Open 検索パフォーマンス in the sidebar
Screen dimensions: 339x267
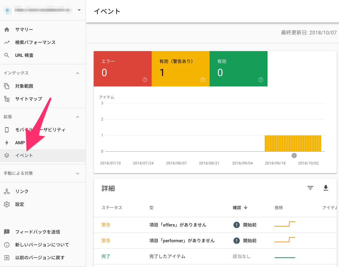35,42
